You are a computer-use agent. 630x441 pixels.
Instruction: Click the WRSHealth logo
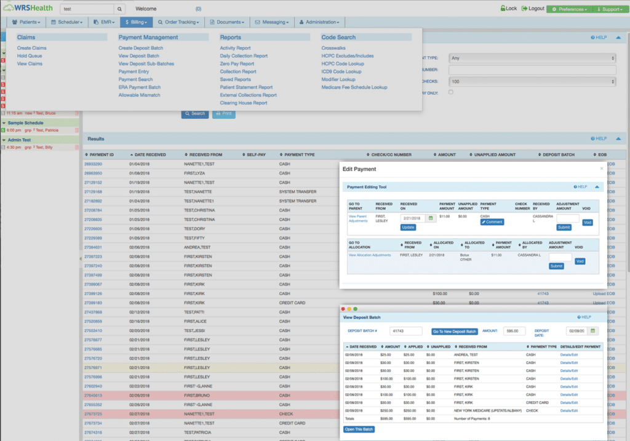click(x=28, y=8)
